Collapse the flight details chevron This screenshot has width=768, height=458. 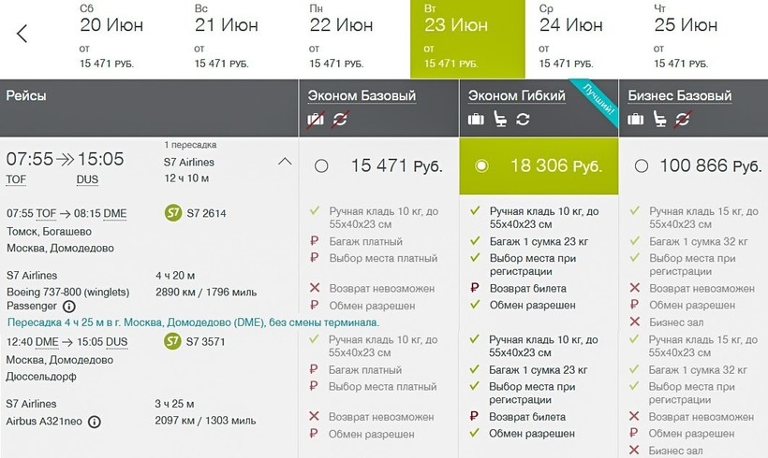(x=285, y=162)
